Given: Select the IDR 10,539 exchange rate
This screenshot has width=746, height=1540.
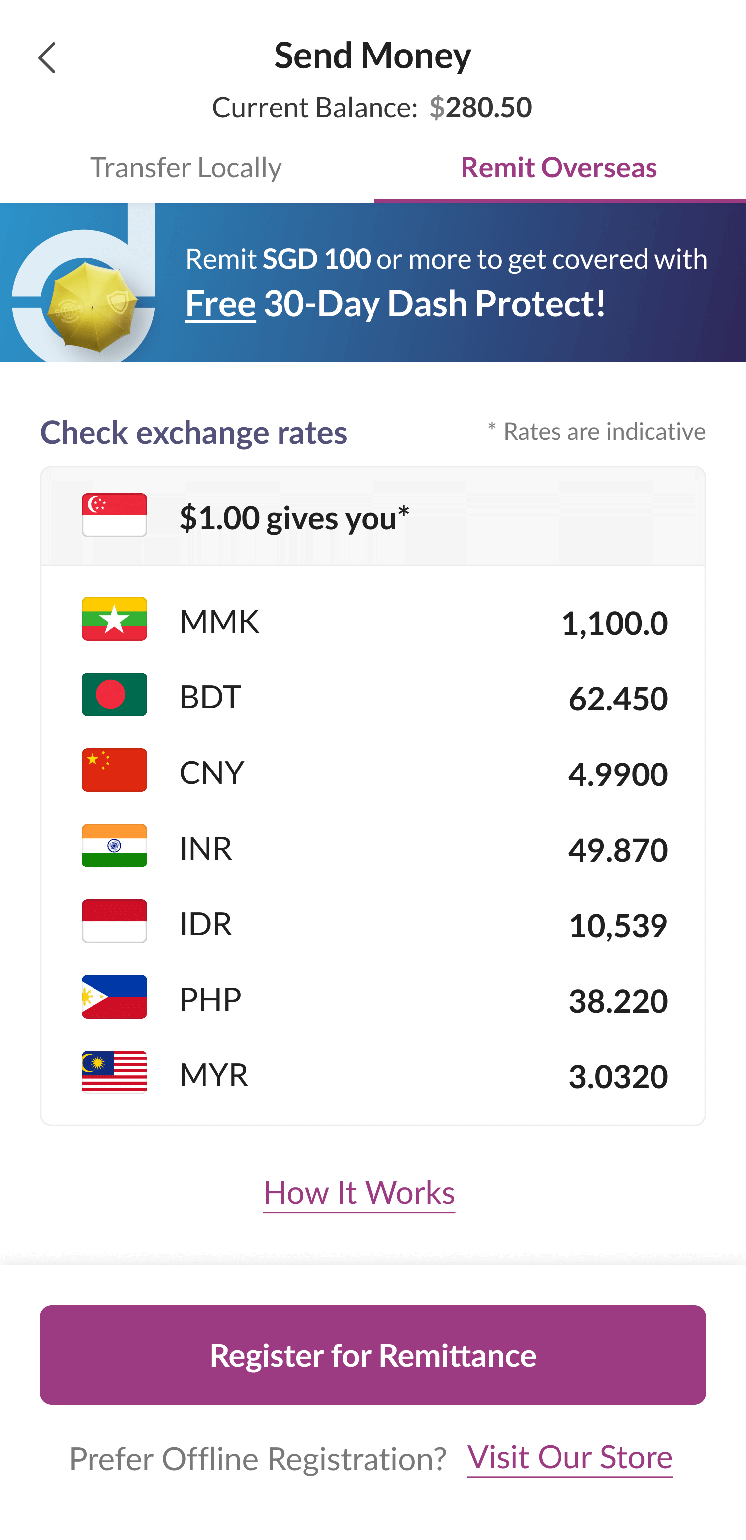Looking at the screenshot, I should coord(618,925).
